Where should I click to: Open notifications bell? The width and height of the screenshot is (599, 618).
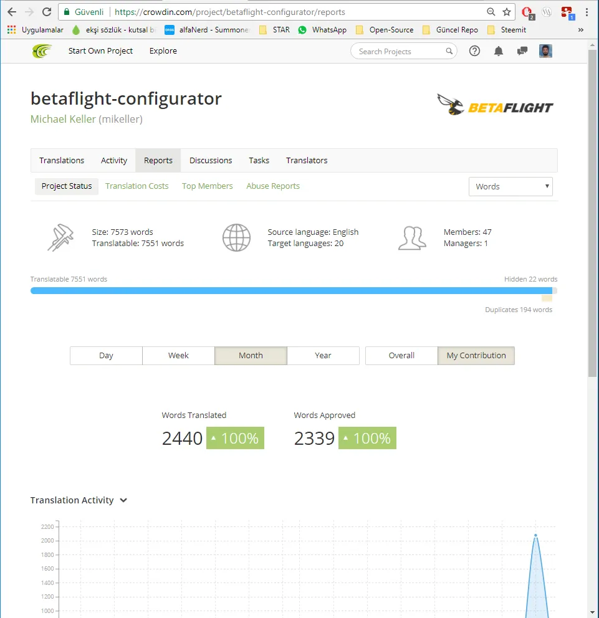coord(499,51)
